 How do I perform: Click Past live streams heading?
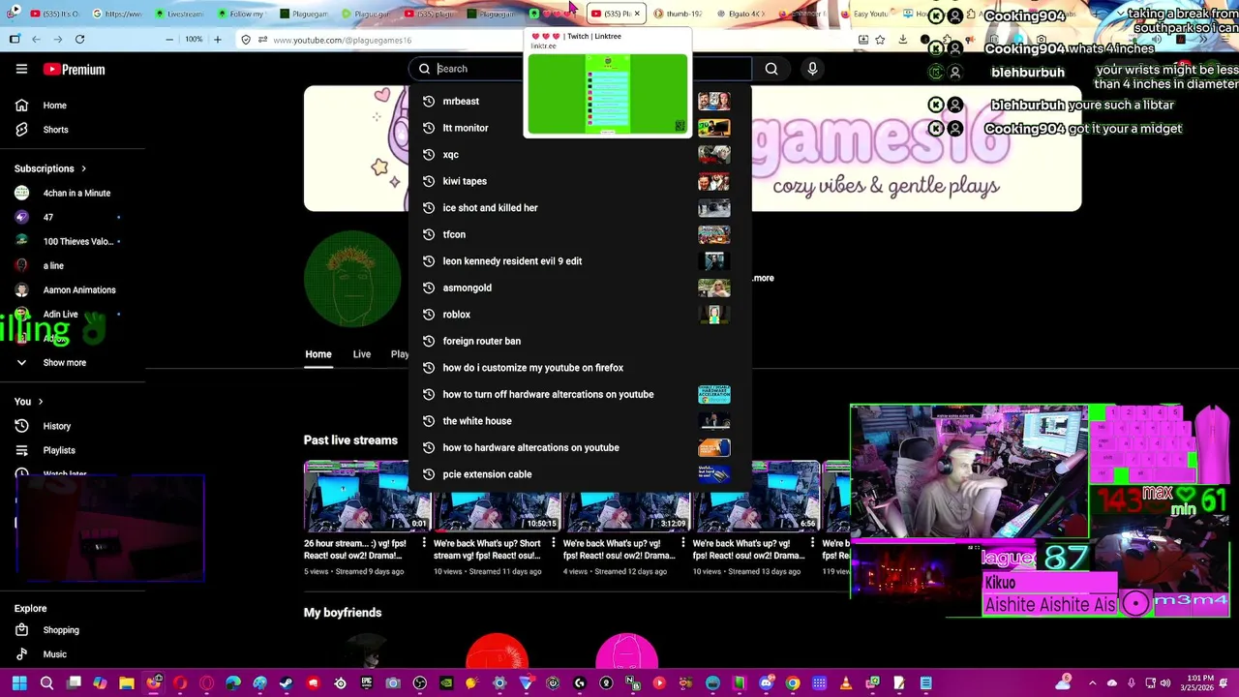[350, 440]
